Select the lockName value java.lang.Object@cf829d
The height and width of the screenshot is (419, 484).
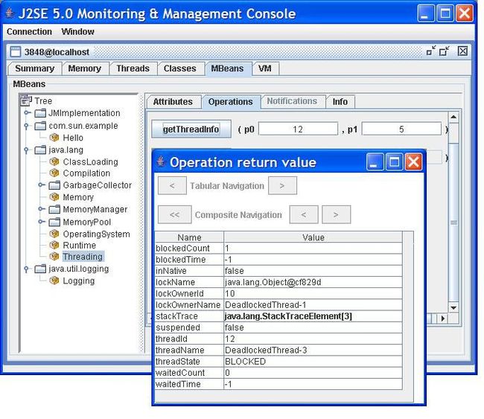(x=313, y=282)
